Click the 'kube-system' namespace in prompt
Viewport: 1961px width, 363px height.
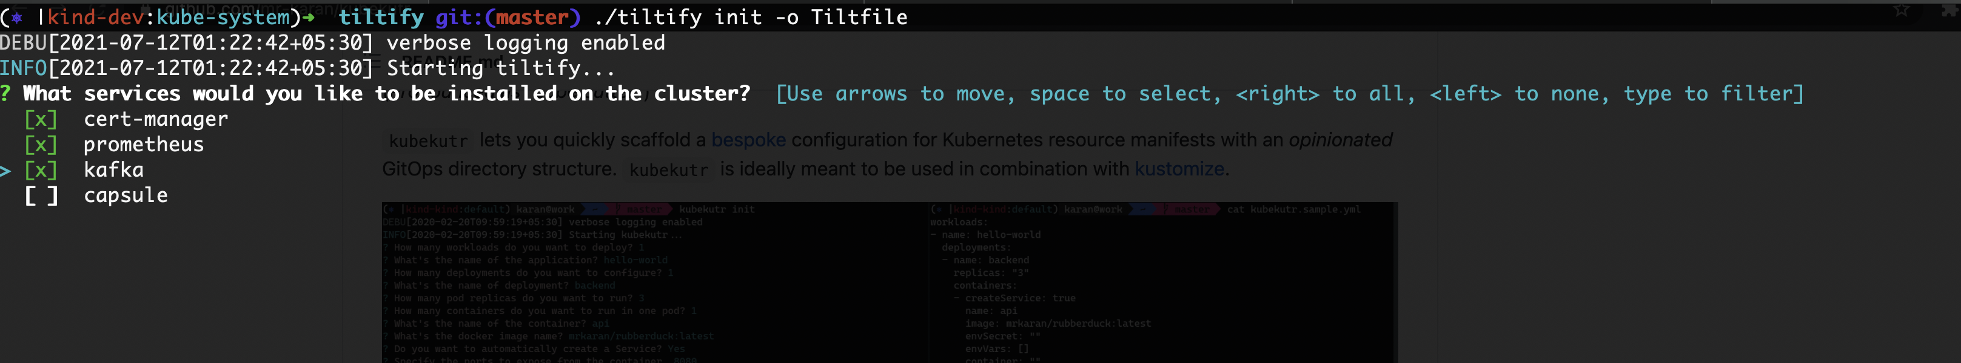[x=223, y=17]
